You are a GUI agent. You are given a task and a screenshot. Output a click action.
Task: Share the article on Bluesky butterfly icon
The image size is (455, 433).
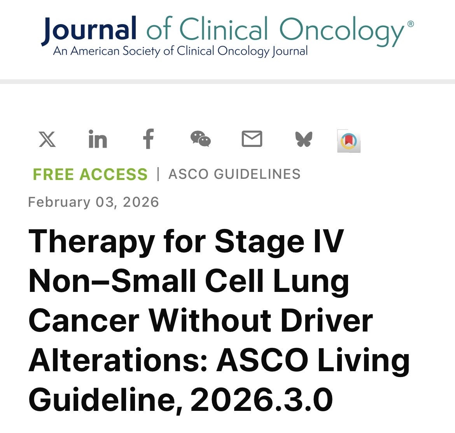tap(304, 139)
